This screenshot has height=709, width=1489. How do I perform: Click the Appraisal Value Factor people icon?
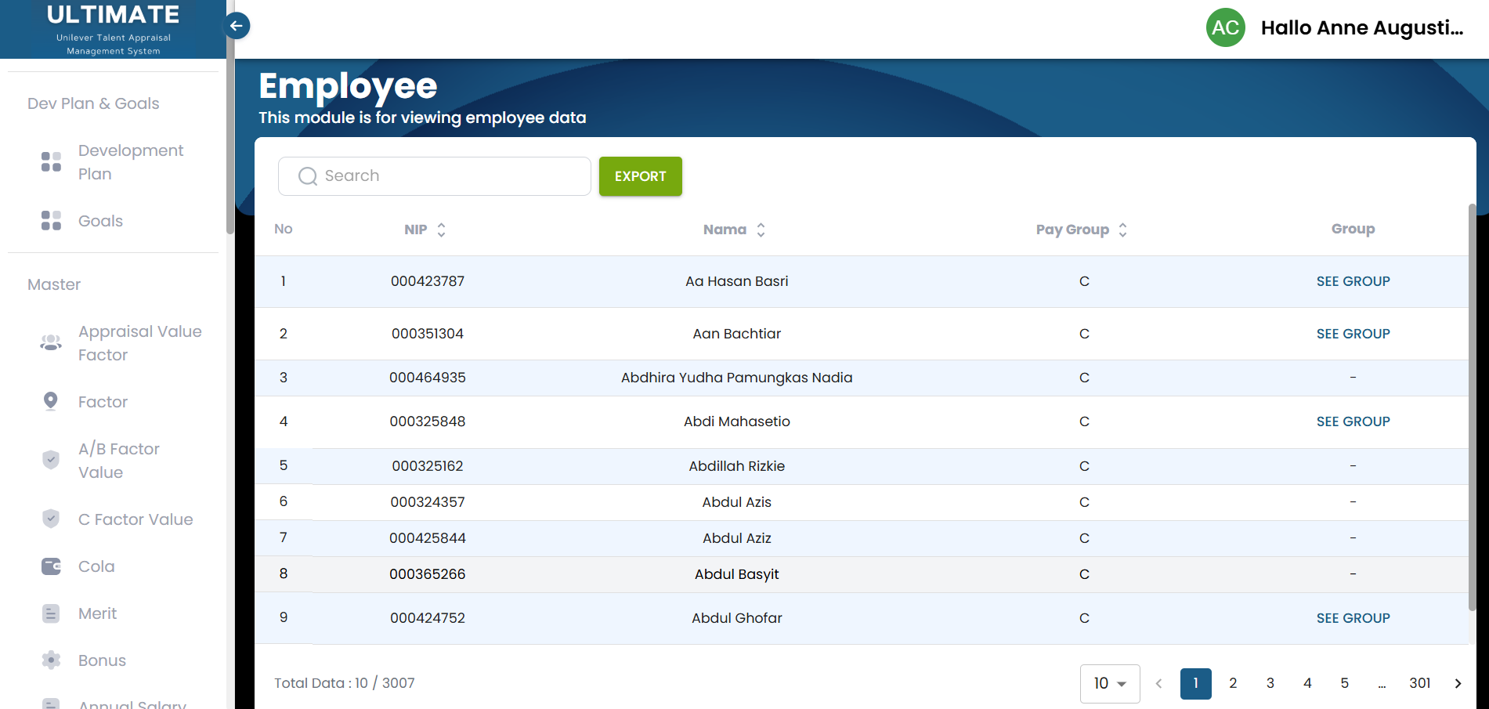[51, 342]
